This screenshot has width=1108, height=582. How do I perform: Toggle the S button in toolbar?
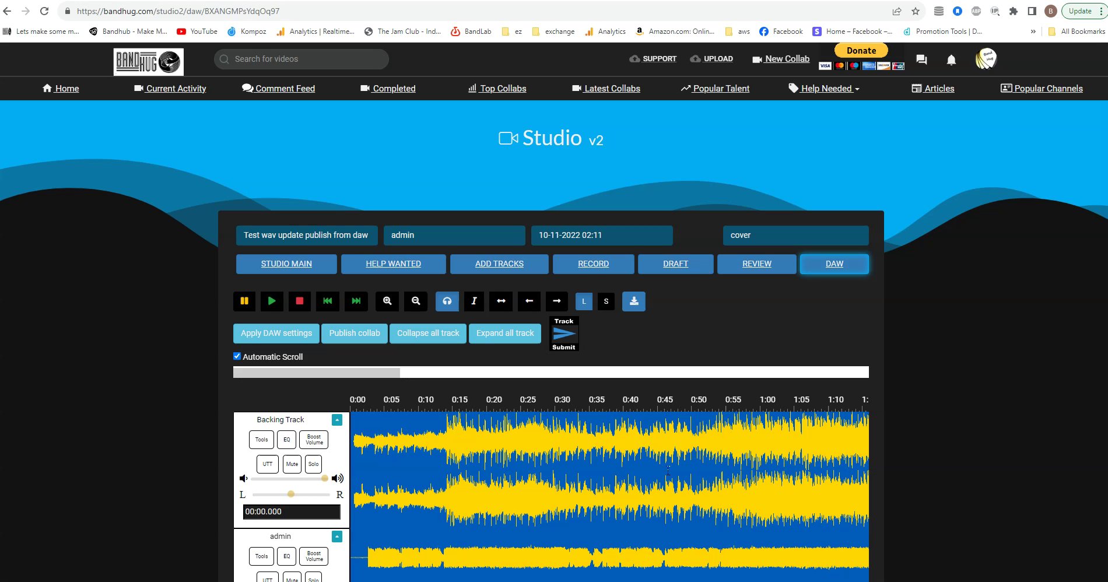click(x=606, y=301)
